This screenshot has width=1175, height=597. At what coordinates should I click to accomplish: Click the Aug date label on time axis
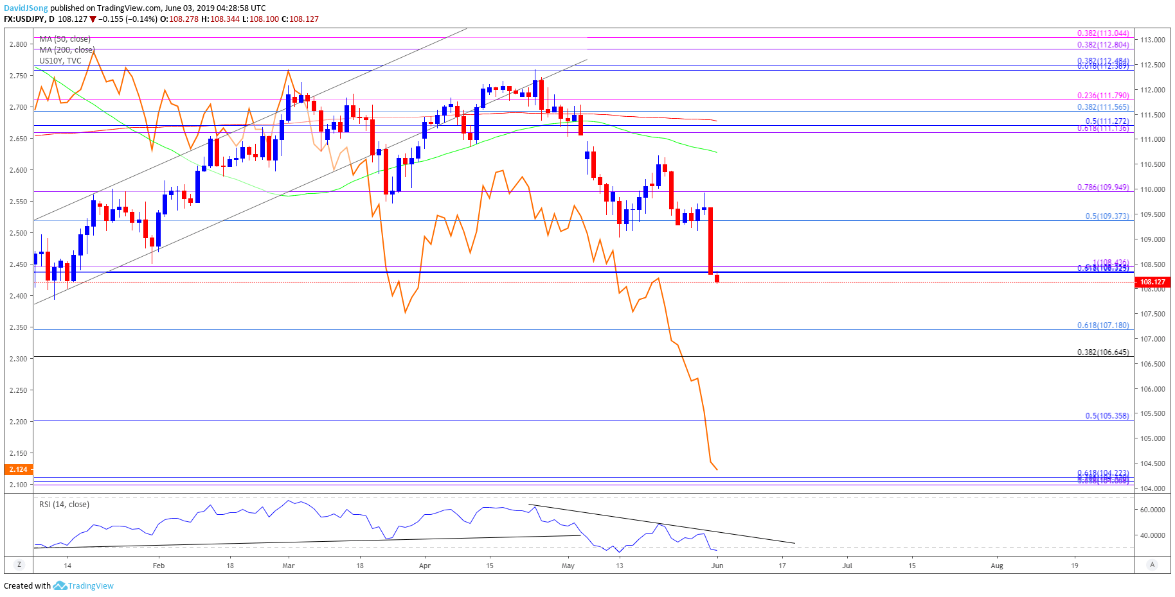(997, 566)
